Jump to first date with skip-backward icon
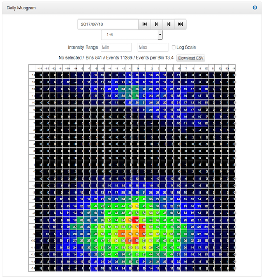 click(x=145, y=24)
